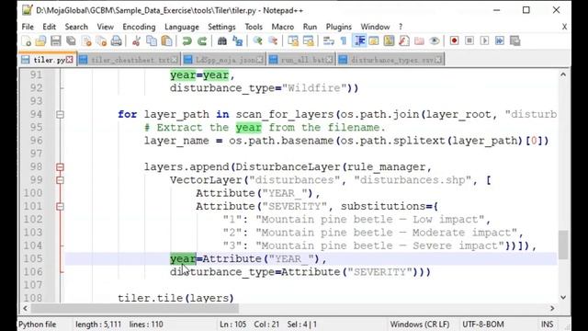Click the vertical scrollbar down arrow
Viewport: 588px width, 331px height.
pyautogui.click(x=563, y=298)
